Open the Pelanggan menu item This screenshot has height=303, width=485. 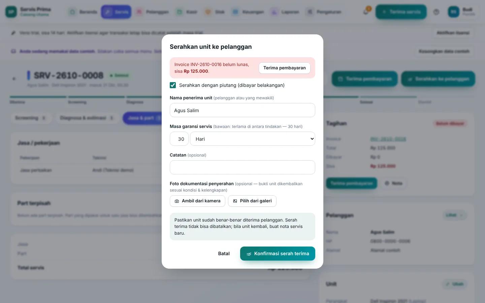(152, 12)
